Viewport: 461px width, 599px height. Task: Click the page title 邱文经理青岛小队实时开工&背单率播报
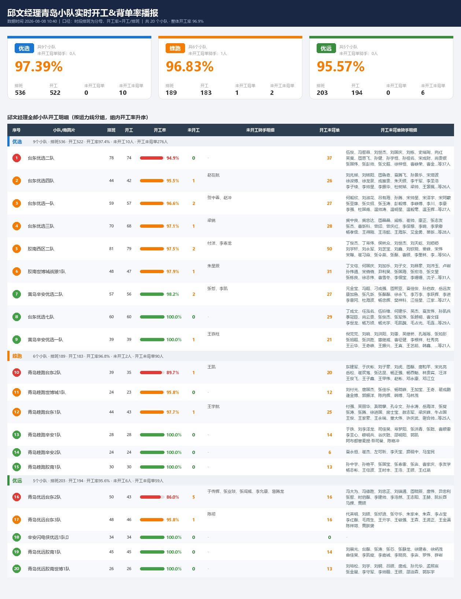pos(83,13)
